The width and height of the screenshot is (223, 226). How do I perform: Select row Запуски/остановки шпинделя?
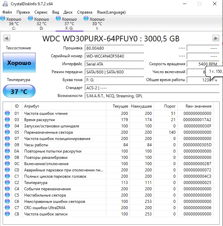point(108,126)
